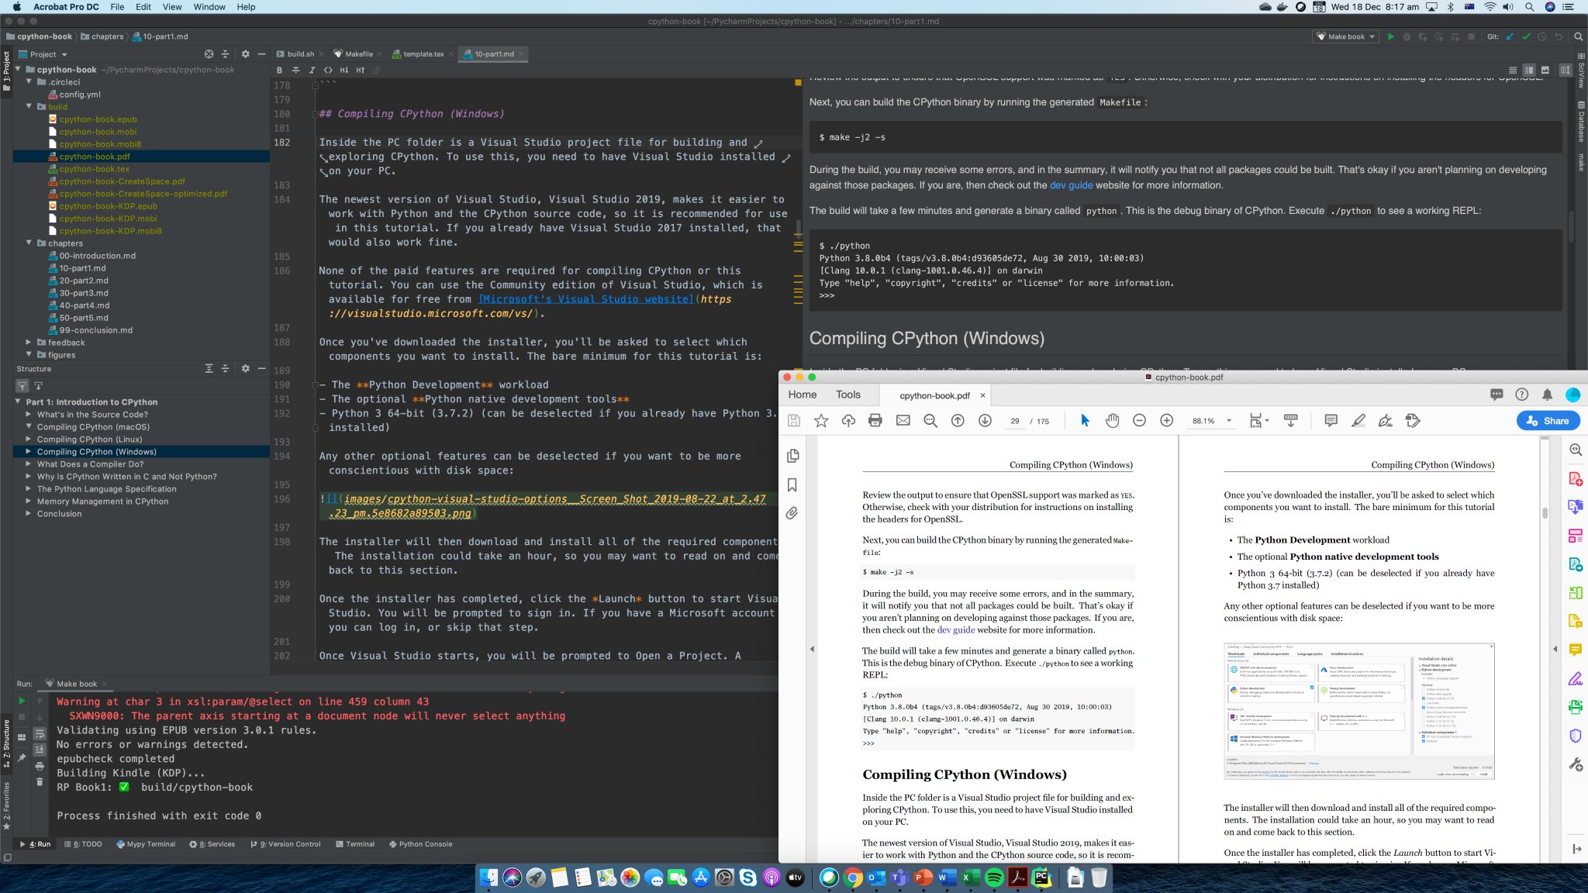Click 'dev guide' link in PDF page
The height and width of the screenshot is (893, 1588).
point(955,630)
